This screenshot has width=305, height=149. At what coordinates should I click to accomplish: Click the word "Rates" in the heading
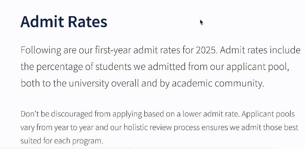[88, 21]
